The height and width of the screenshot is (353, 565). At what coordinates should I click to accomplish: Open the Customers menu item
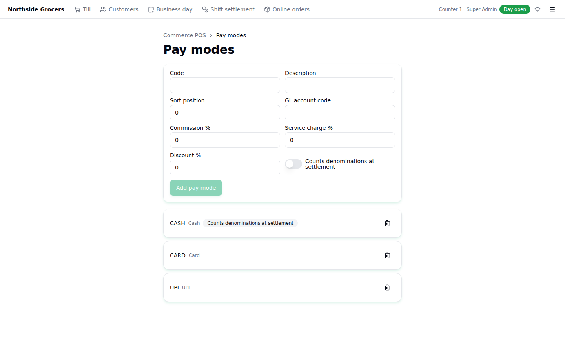[119, 9]
